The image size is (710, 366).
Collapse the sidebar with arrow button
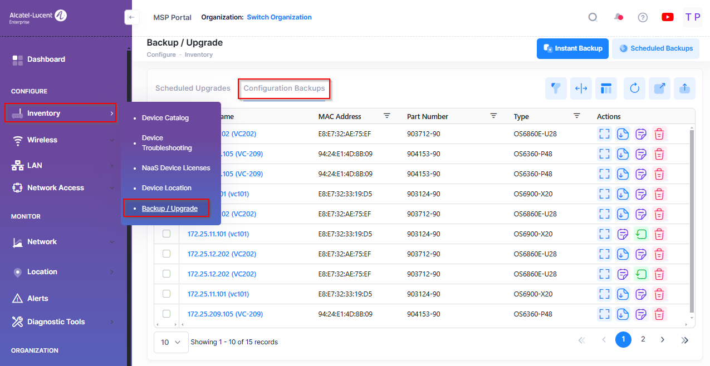tap(131, 17)
